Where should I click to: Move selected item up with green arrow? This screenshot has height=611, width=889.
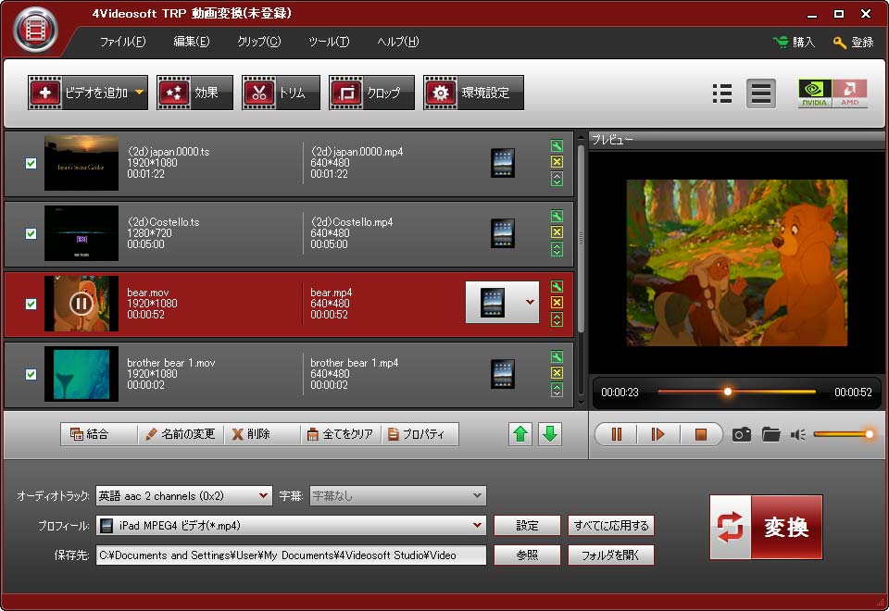(x=521, y=434)
